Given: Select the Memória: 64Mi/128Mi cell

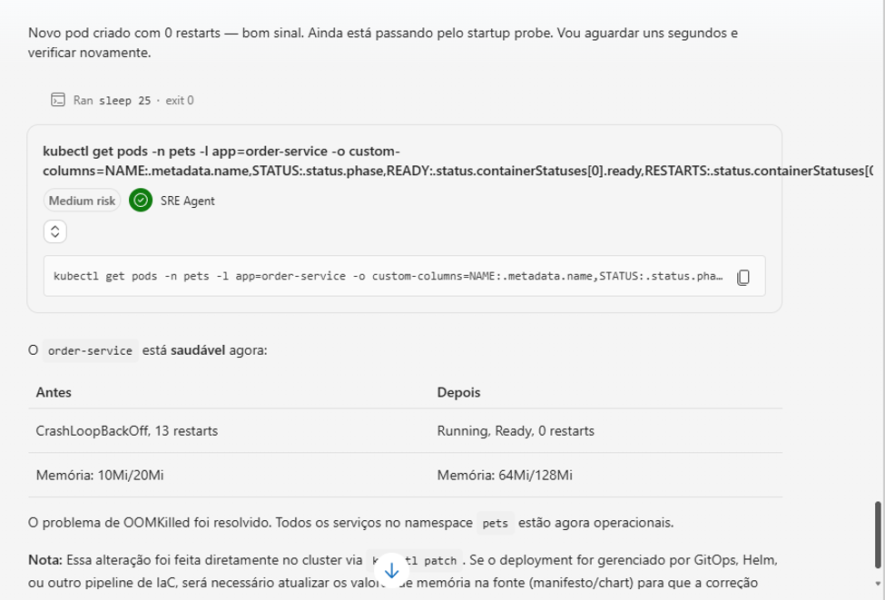Looking at the screenshot, I should 606,476.
